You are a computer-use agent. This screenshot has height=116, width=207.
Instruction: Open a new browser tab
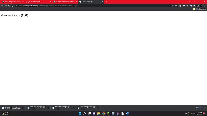pyautogui.click(x=106, y=2)
